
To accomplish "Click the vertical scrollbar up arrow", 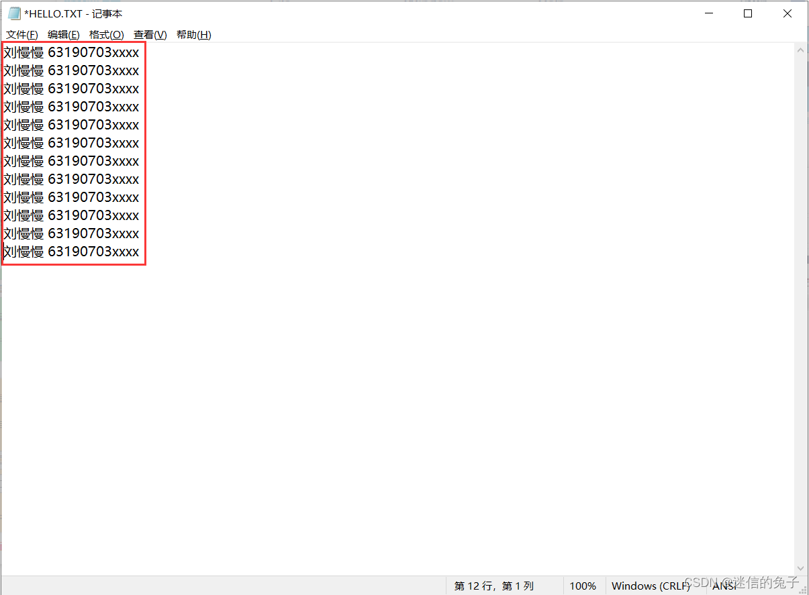I will click(800, 50).
